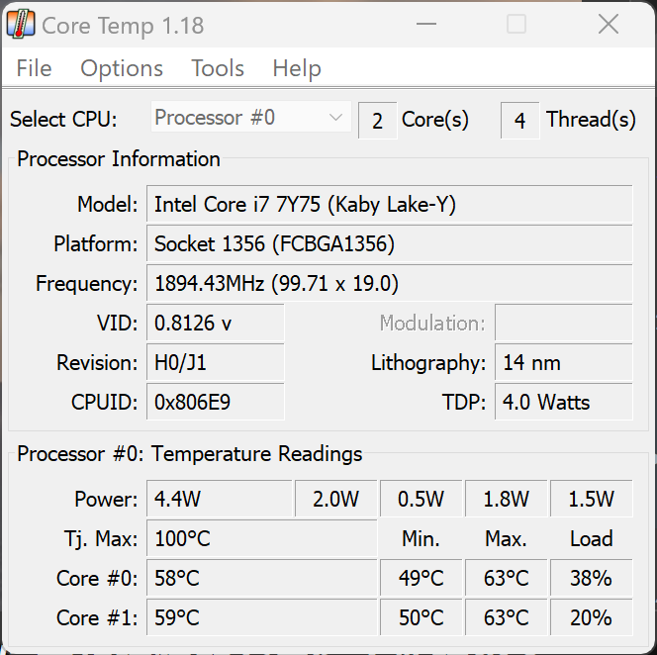The width and height of the screenshot is (657, 655).
Task: Minimize the Core Temp window
Action: point(426,24)
